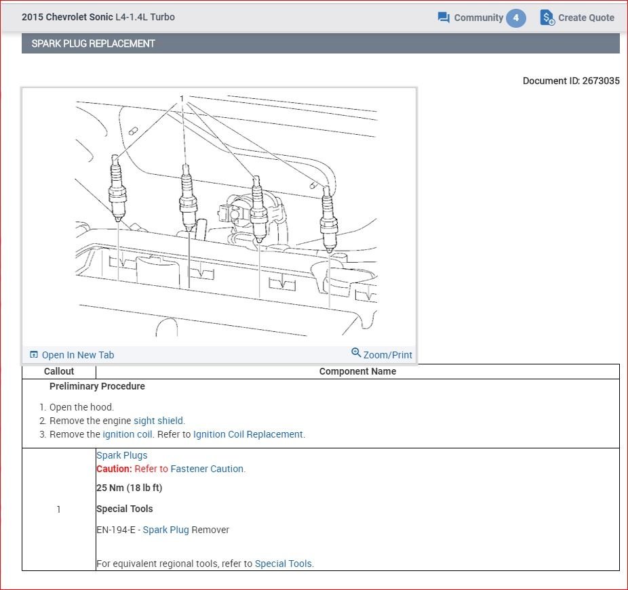
Task: Open the Fastener Caution link
Action: pos(207,469)
